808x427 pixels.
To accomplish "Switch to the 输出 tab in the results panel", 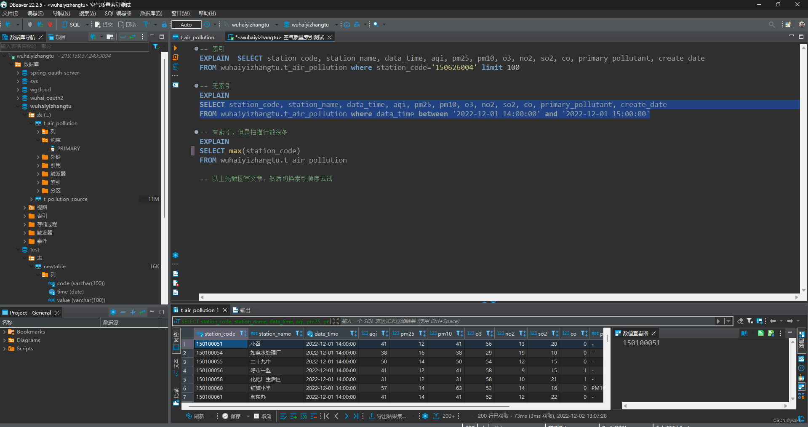I will click(x=242, y=310).
